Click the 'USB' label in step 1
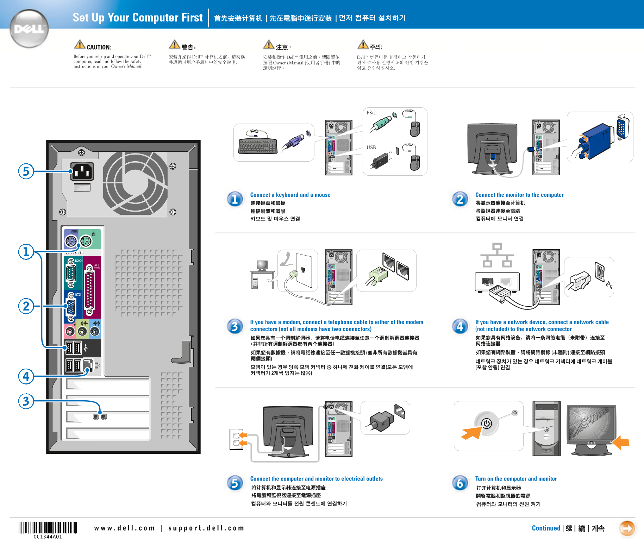Image resolution: width=644 pixels, height=545 pixels. pos(371,148)
